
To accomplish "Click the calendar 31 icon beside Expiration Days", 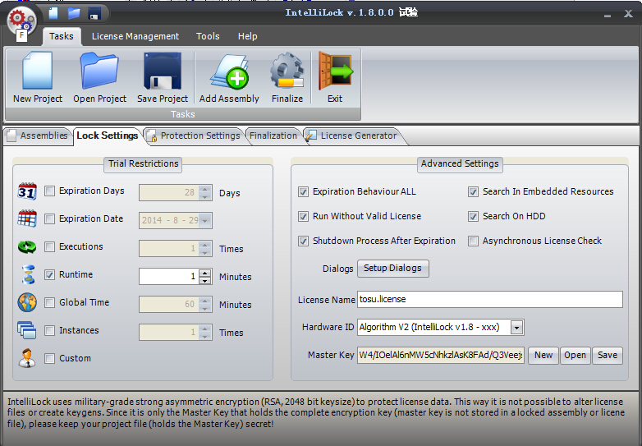I will tap(27, 191).
